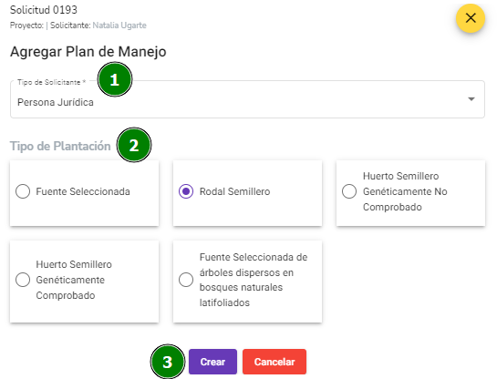Click the Rodal Semillero card text

click(x=235, y=191)
